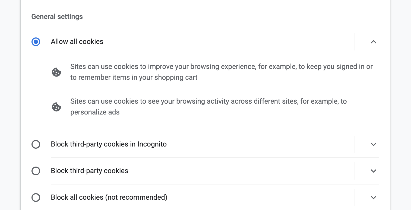
Task: Click the Block third-party cookies in Incognito label
Action: pos(109,144)
